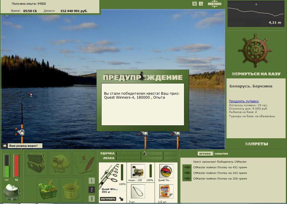Image resolution: width=287 pixels, height=204 pixels.
Task: Switch to the СОБЫТИЯ tab
Action: [x=221, y=154]
